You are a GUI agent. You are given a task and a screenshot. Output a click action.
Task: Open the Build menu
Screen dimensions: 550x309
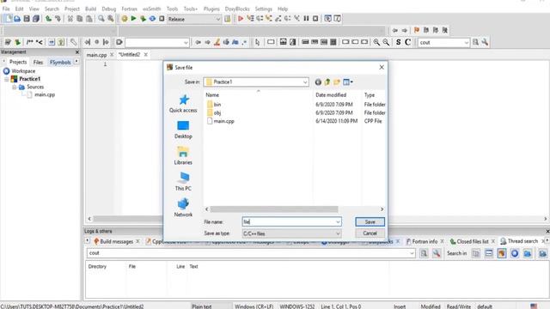click(90, 9)
